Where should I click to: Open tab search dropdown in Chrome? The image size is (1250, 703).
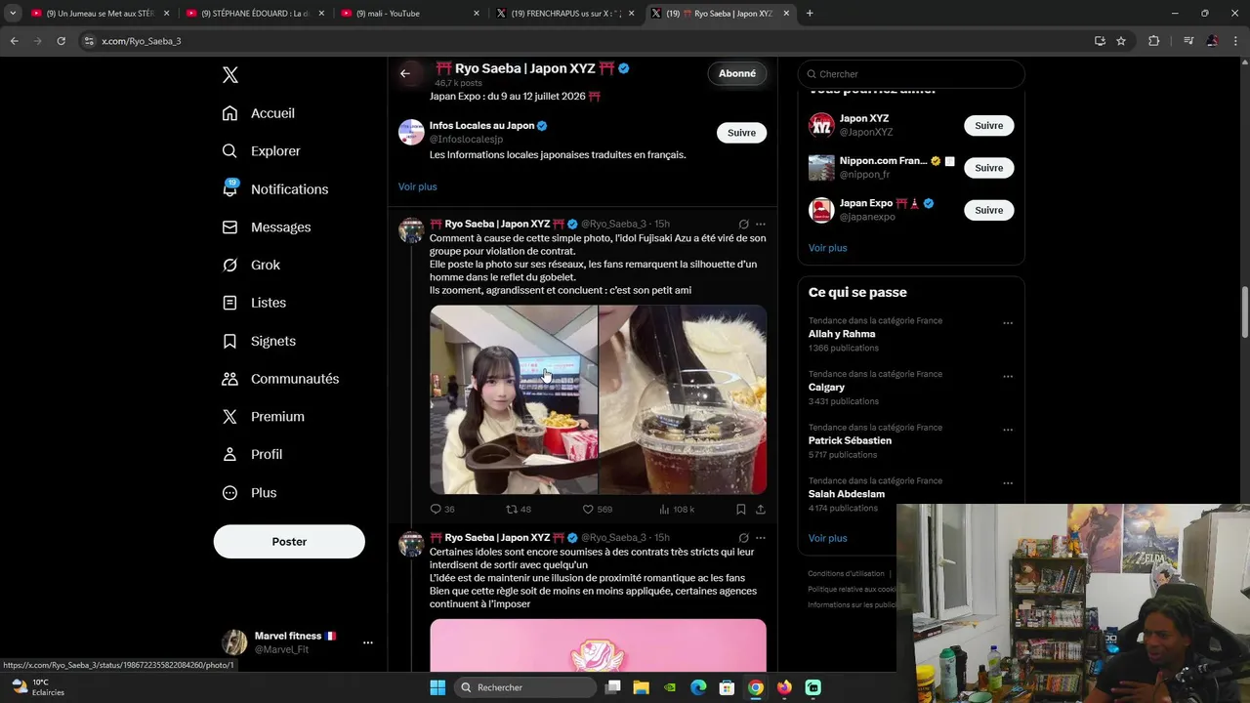pyautogui.click(x=13, y=14)
